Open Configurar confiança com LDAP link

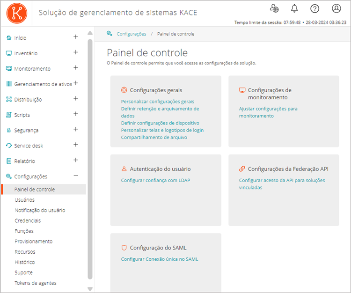155,180
